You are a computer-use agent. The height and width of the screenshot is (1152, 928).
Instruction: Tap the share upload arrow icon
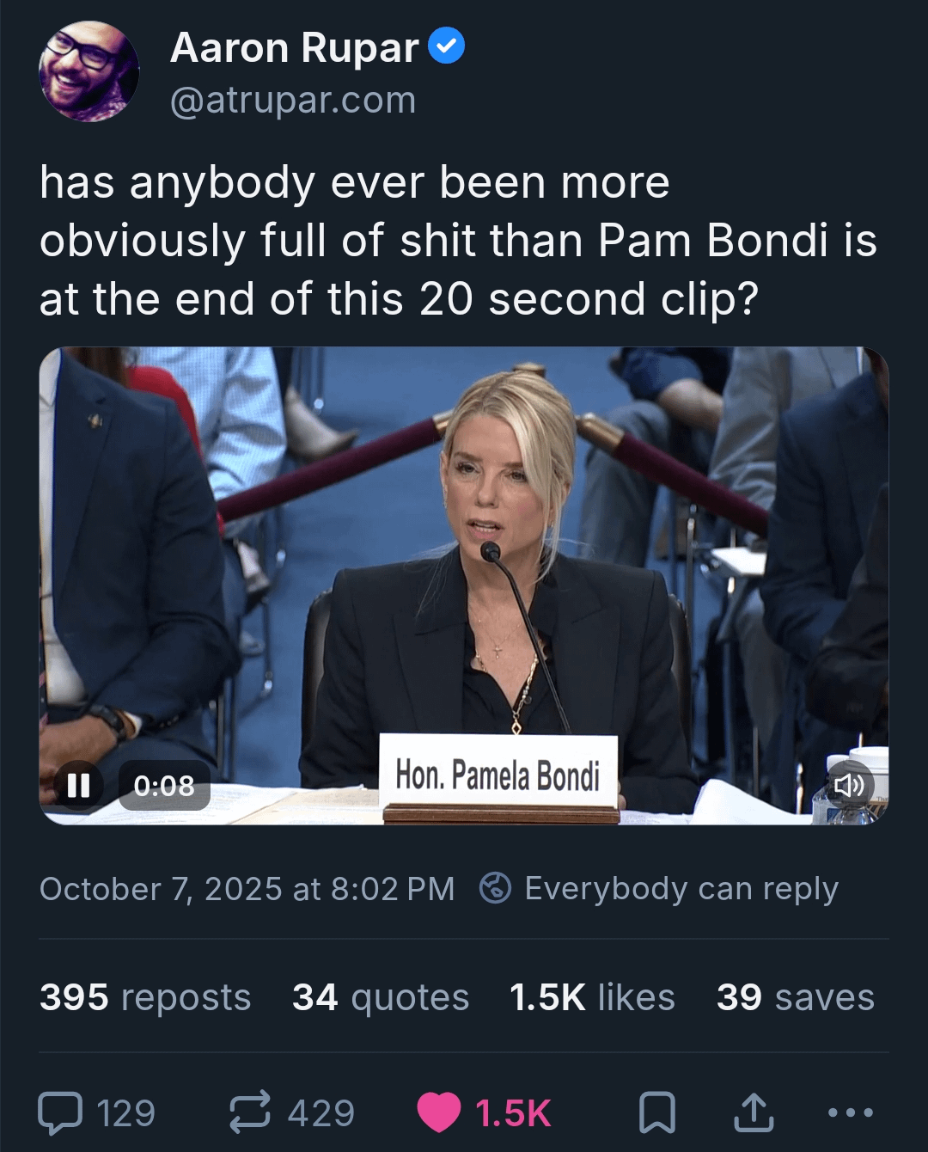[754, 1112]
